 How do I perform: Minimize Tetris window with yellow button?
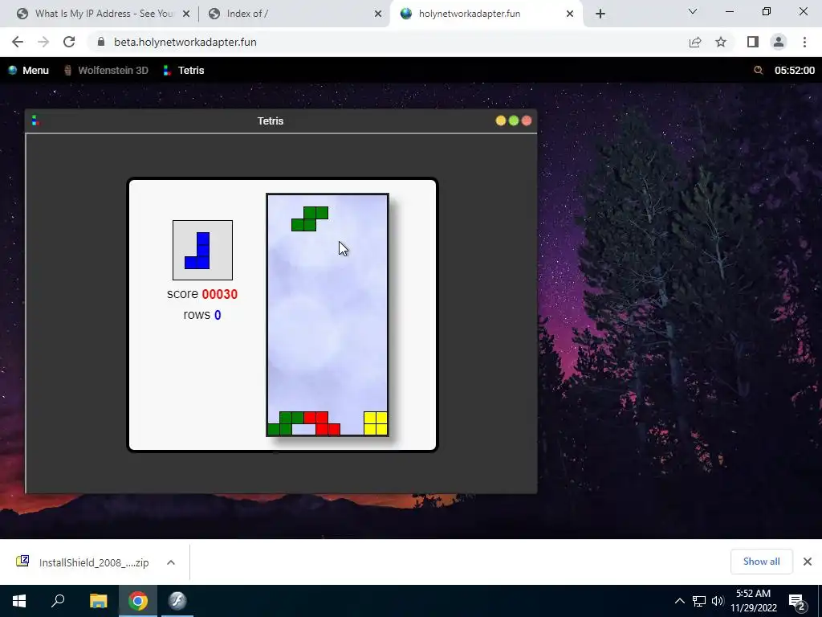pos(501,121)
